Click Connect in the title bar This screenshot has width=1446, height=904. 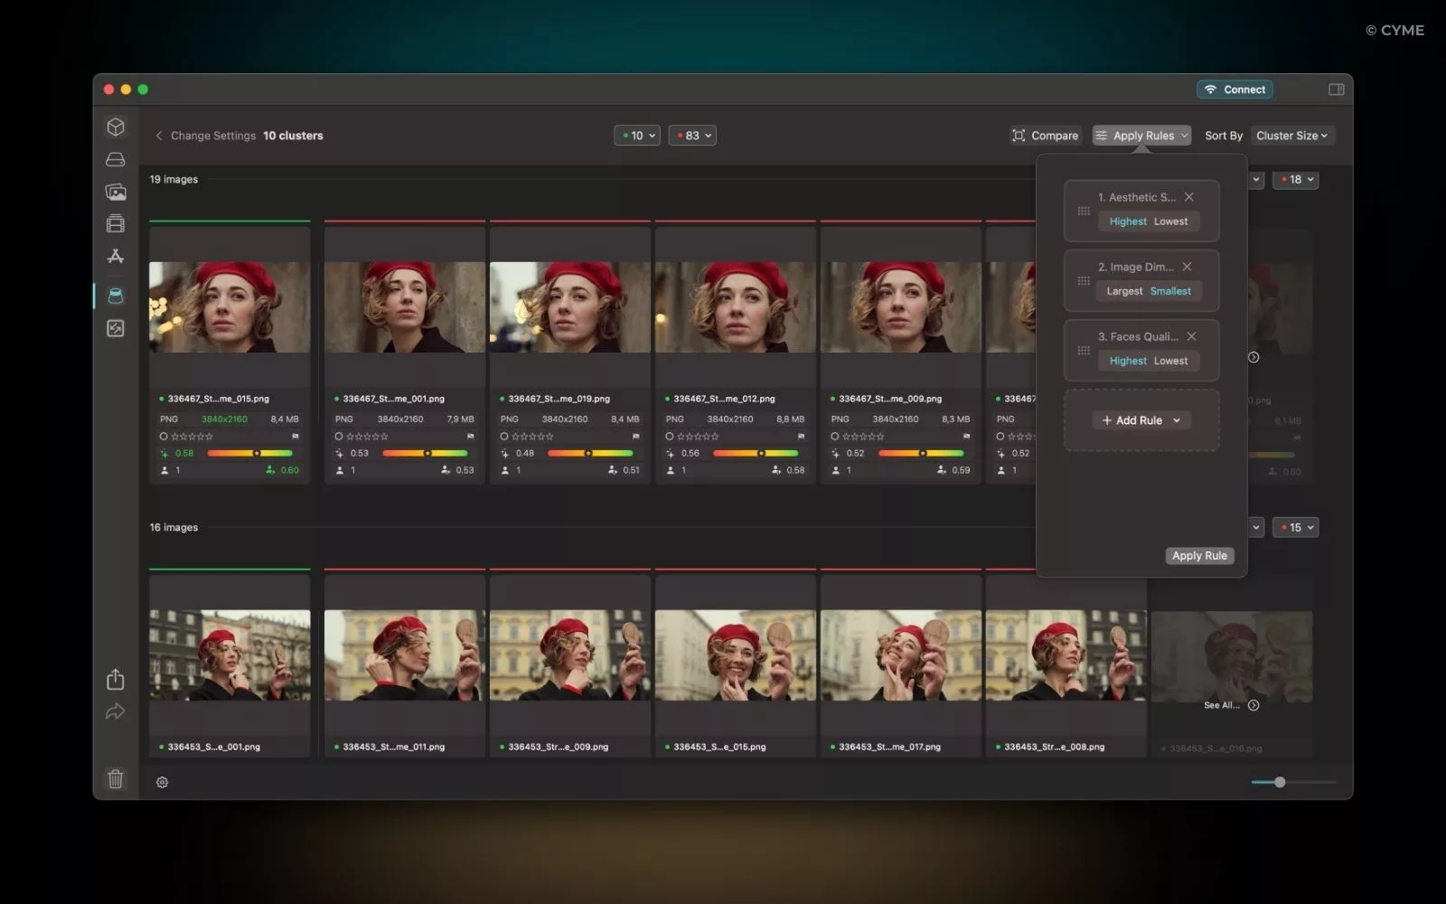click(1235, 89)
